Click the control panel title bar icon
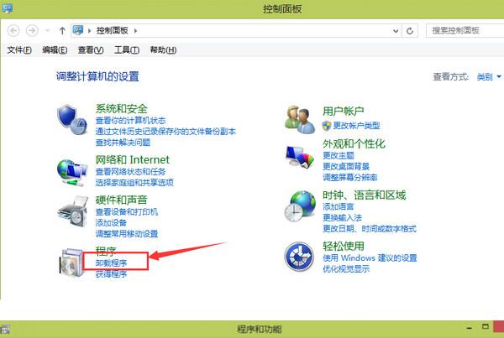The height and width of the screenshot is (338, 504). pos(7,8)
